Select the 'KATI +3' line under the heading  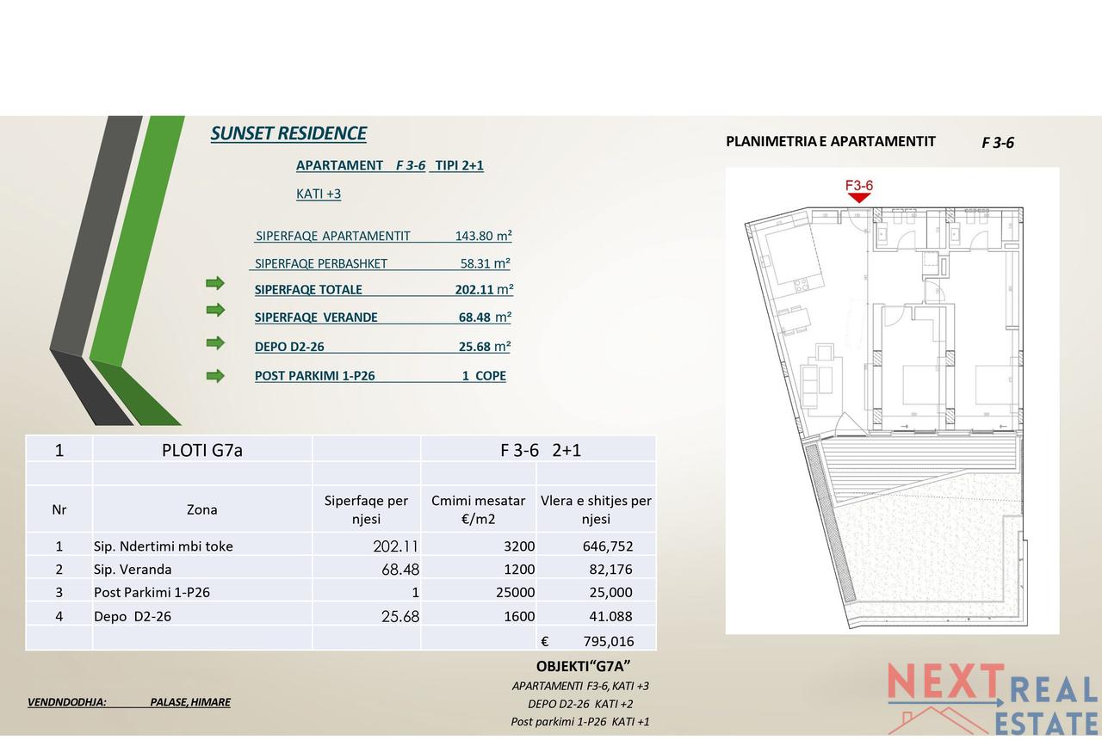[319, 194]
